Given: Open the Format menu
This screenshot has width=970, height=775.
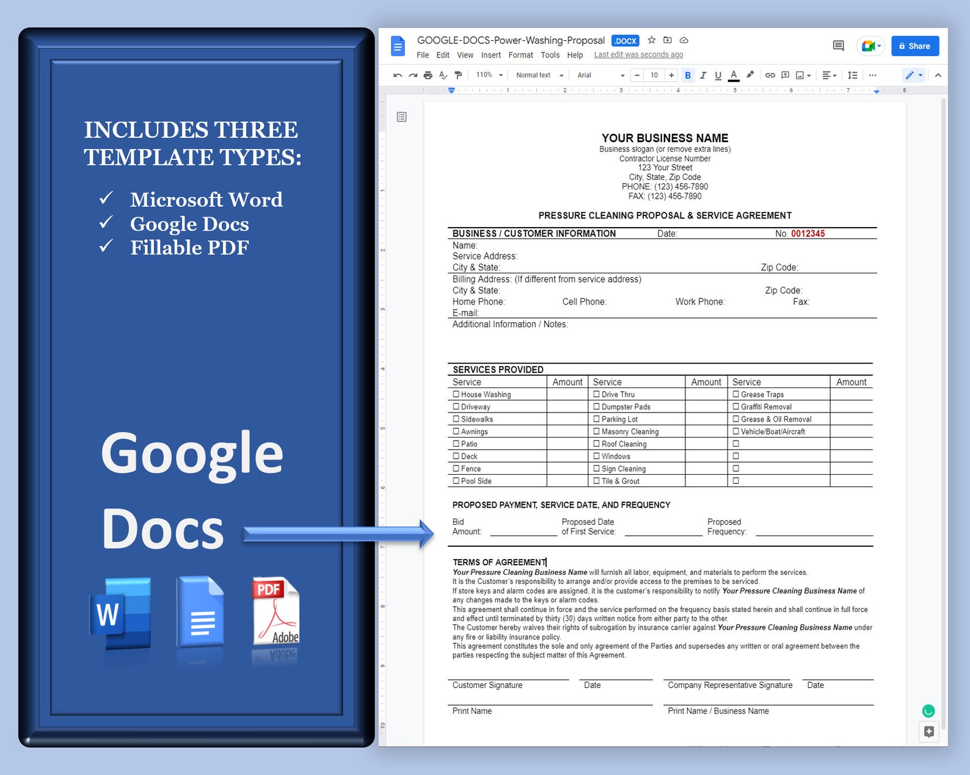Looking at the screenshot, I should click(x=520, y=55).
